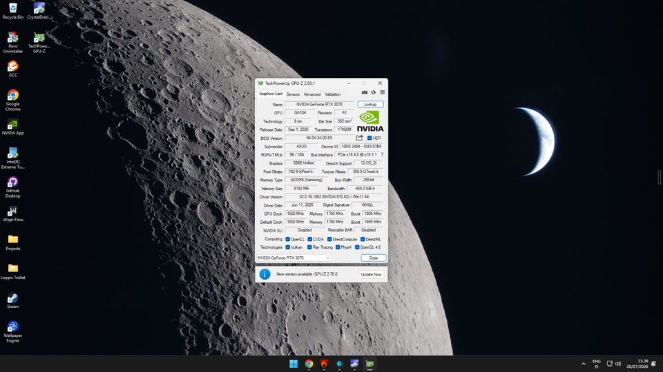Viewport: 663px width, 372px height.
Task: Open the GPU-Z hamburger menu icon
Action: 382,92
